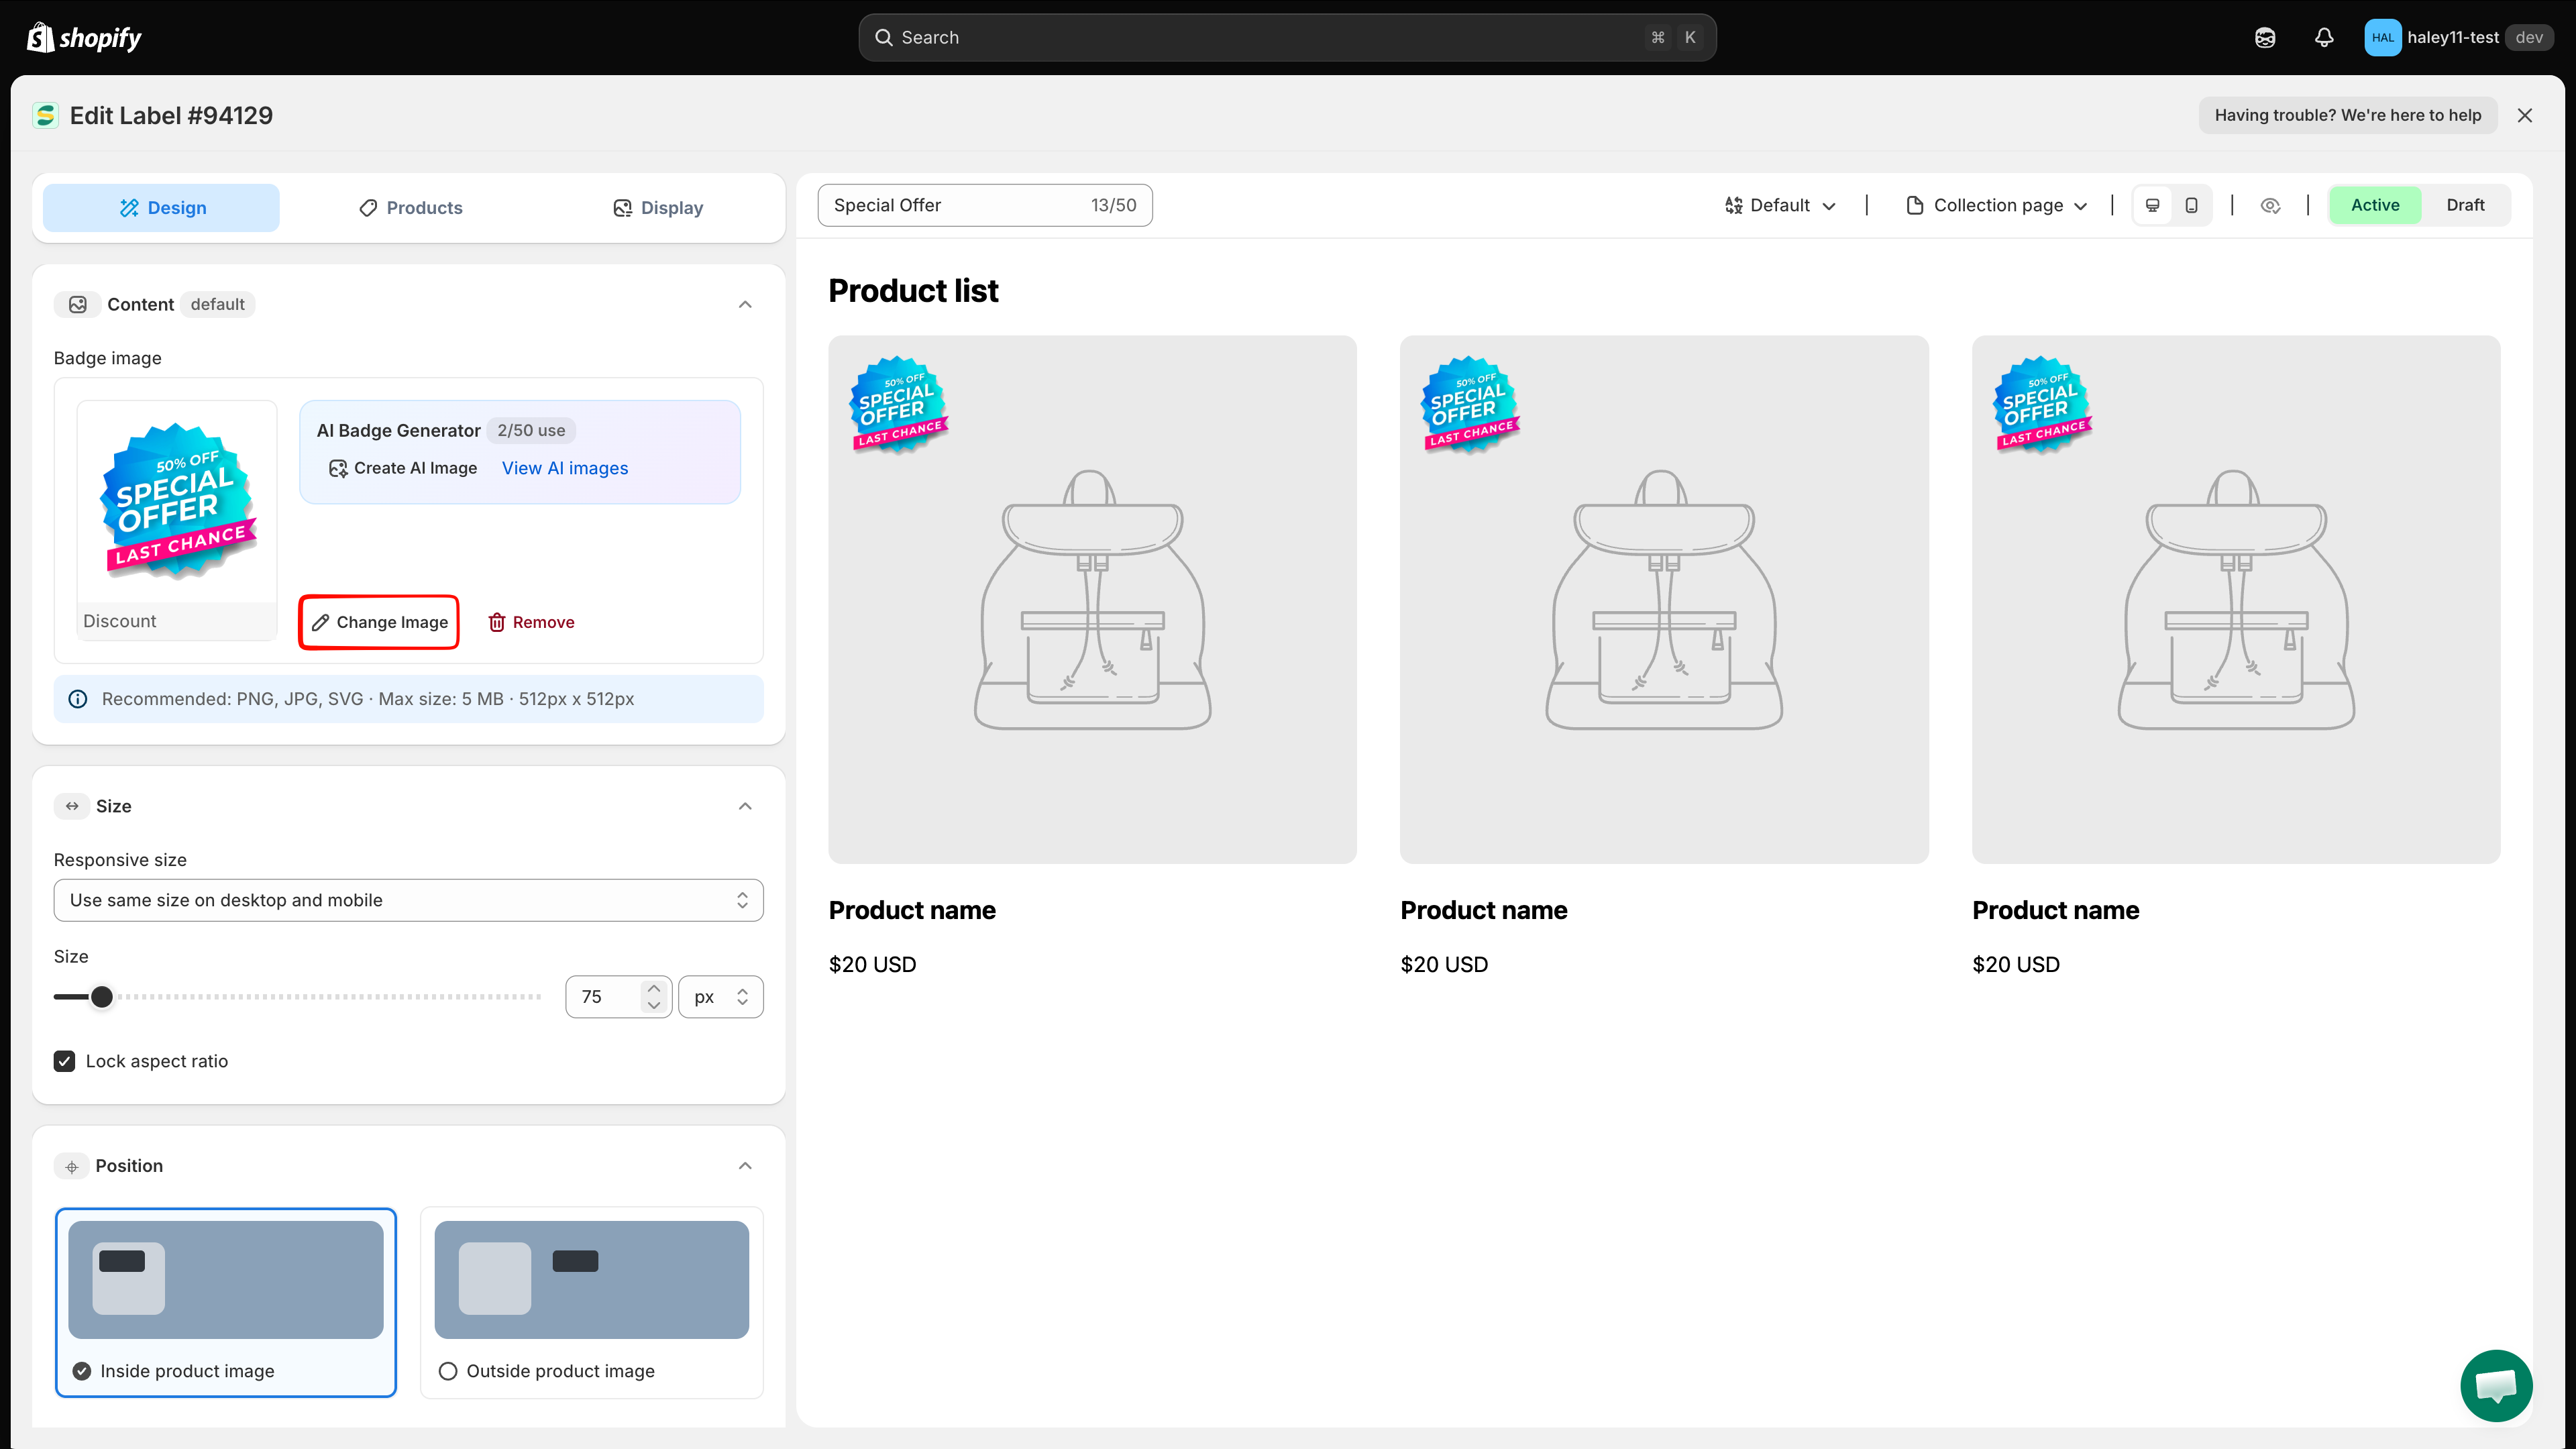
Task: Click Having trouble help button
Action: pyautogui.click(x=2348, y=115)
